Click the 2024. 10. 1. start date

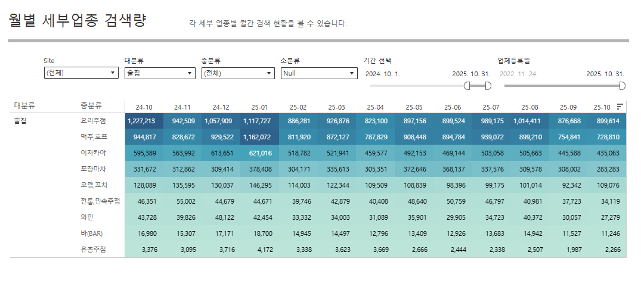click(x=382, y=74)
